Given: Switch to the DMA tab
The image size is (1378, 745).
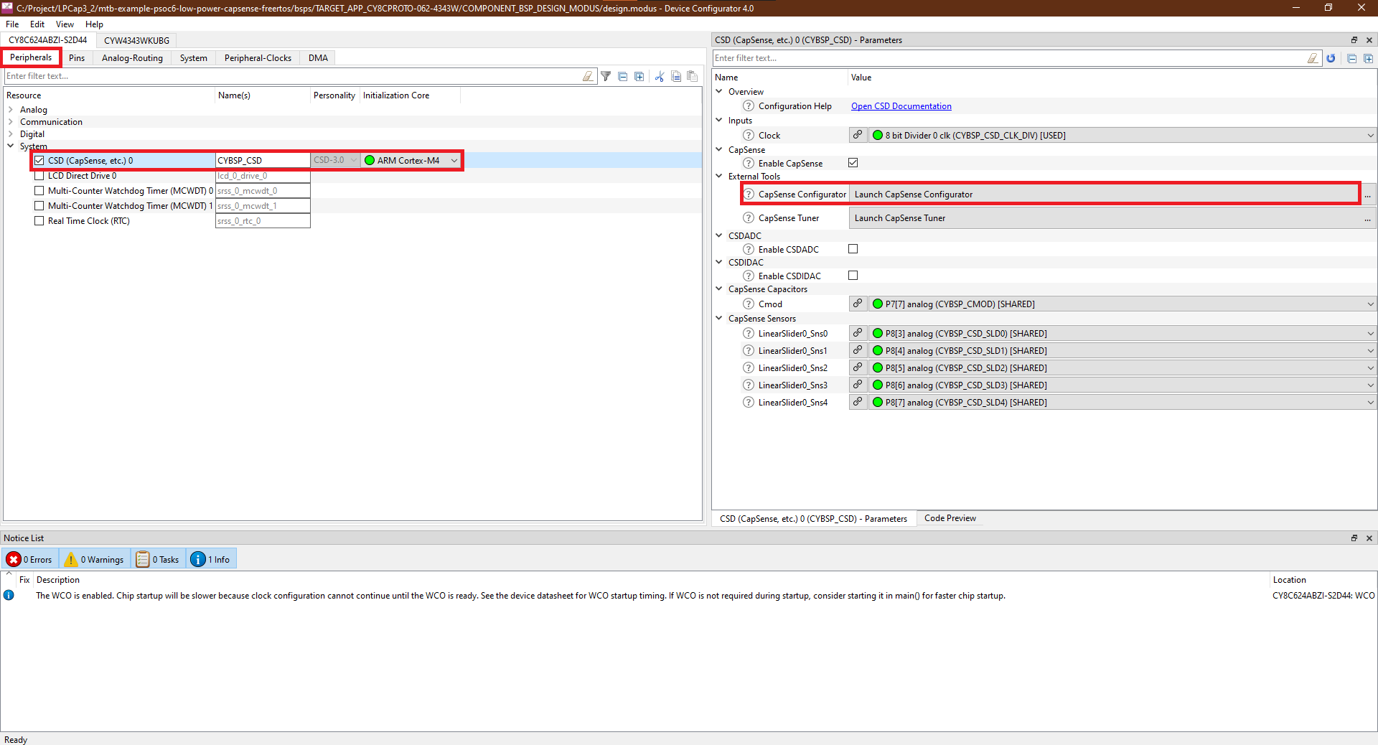Looking at the screenshot, I should coord(318,58).
